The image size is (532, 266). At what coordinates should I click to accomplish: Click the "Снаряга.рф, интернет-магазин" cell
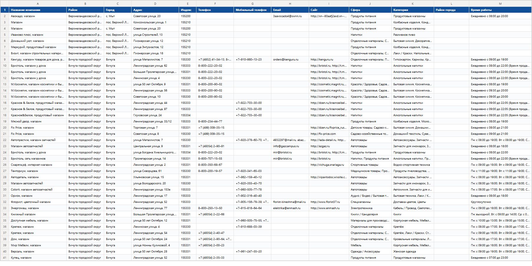click(38, 165)
